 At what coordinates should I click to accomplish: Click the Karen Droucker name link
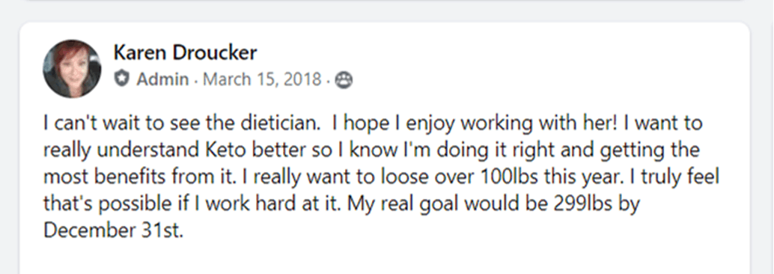point(185,53)
